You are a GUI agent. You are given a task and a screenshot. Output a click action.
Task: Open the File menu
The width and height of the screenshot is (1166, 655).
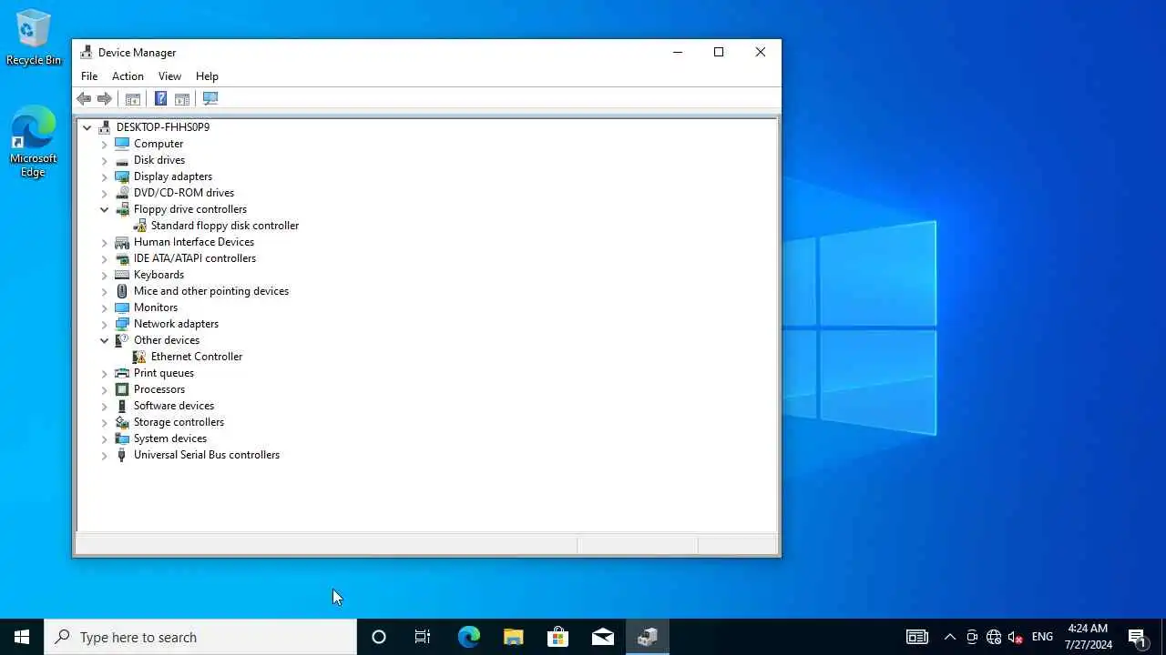pyautogui.click(x=89, y=76)
